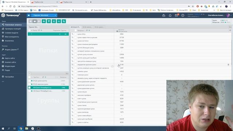Viewport: 233px width, 131px height.
Task: Click the green sort arrows toolbar button
Action: pyautogui.click(x=64, y=21)
